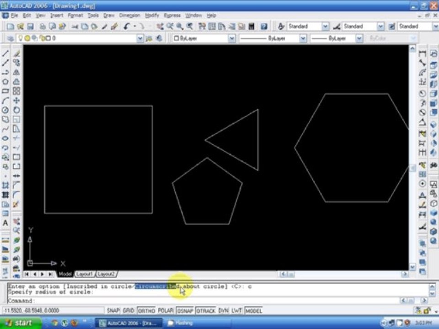Open the Dimension menu

[x=129, y=16]
